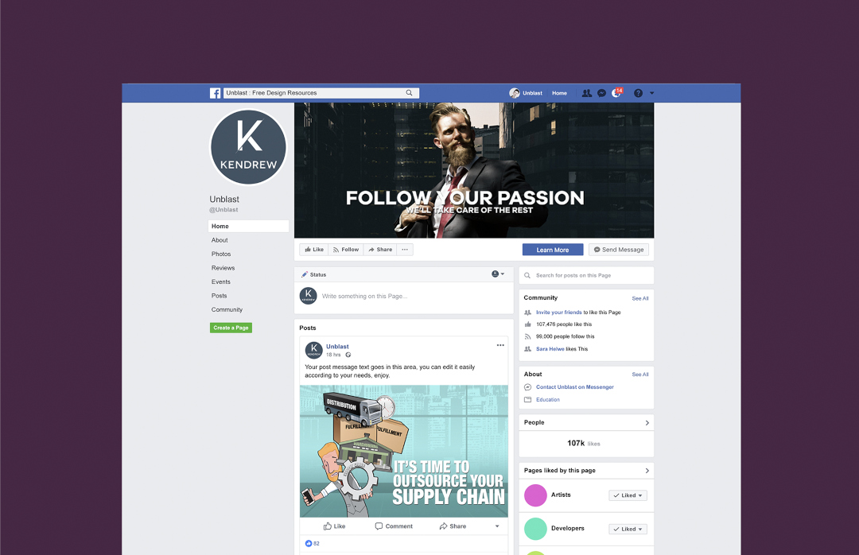Screen dimensions: 859x555
Task: Open the help question mark icon
Action: (x=638, y=93)
